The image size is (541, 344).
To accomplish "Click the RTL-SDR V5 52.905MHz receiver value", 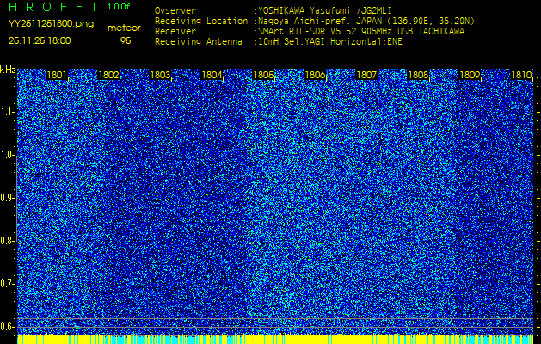I will (x=361, y=32).
